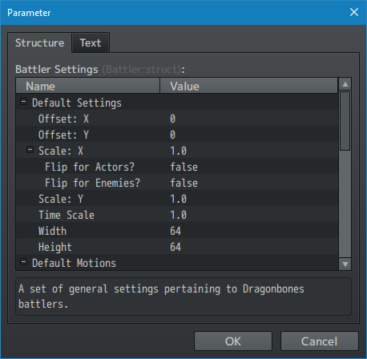Click the Time Scale value 1.0

(179, 215)
